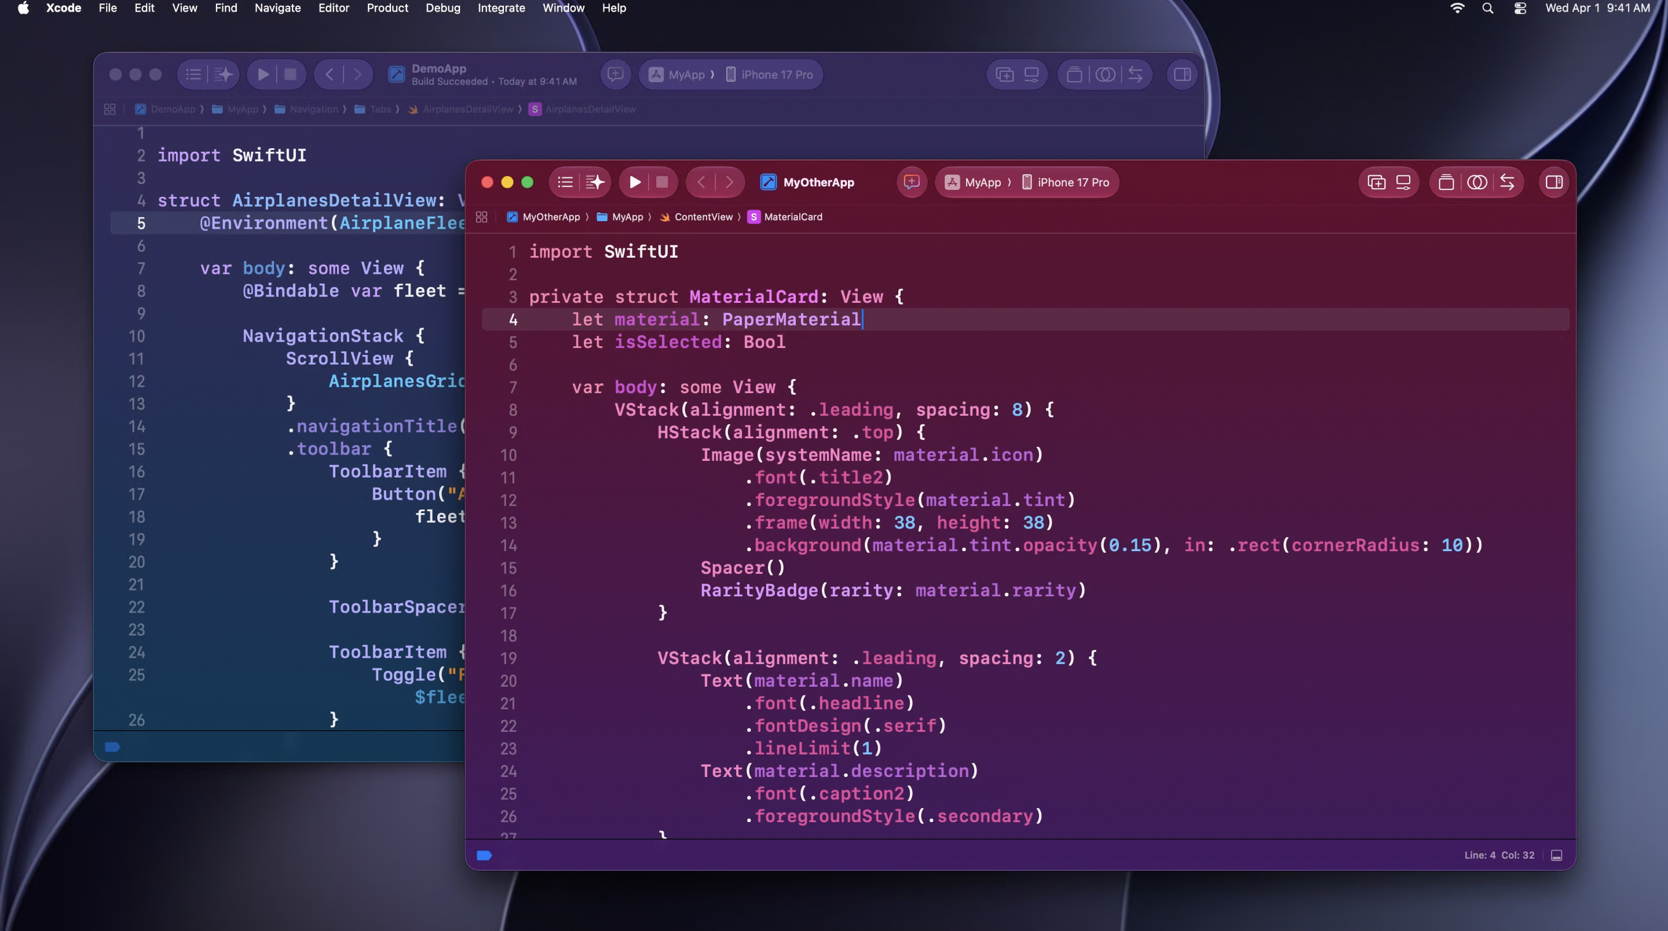Click the blue tag icon in MyOtherApp status bar
The height and width of the screenshot is (931, 1668).
tap(484, 855)
